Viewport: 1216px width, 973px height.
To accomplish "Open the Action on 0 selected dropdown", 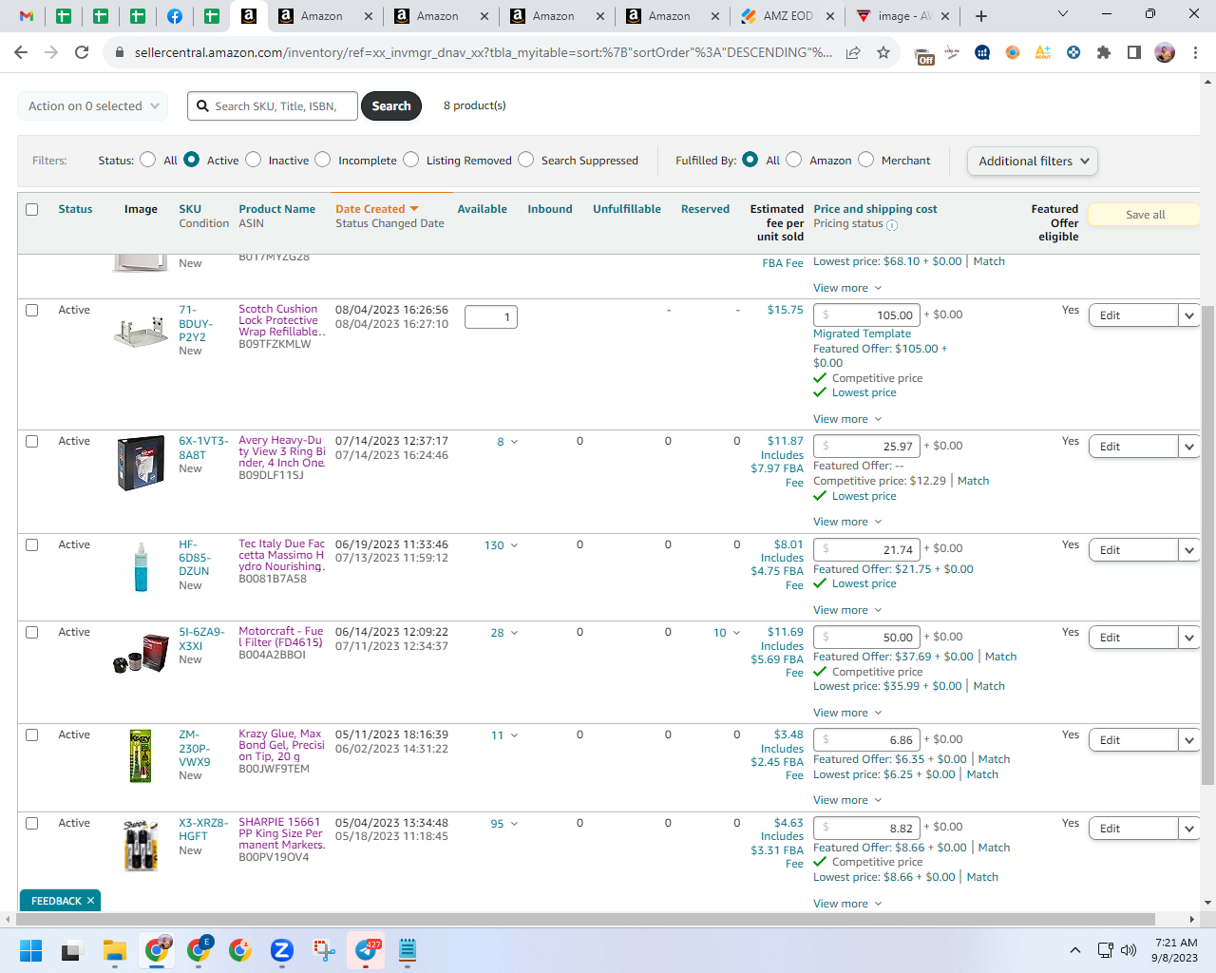I will [x=93, y=106].
